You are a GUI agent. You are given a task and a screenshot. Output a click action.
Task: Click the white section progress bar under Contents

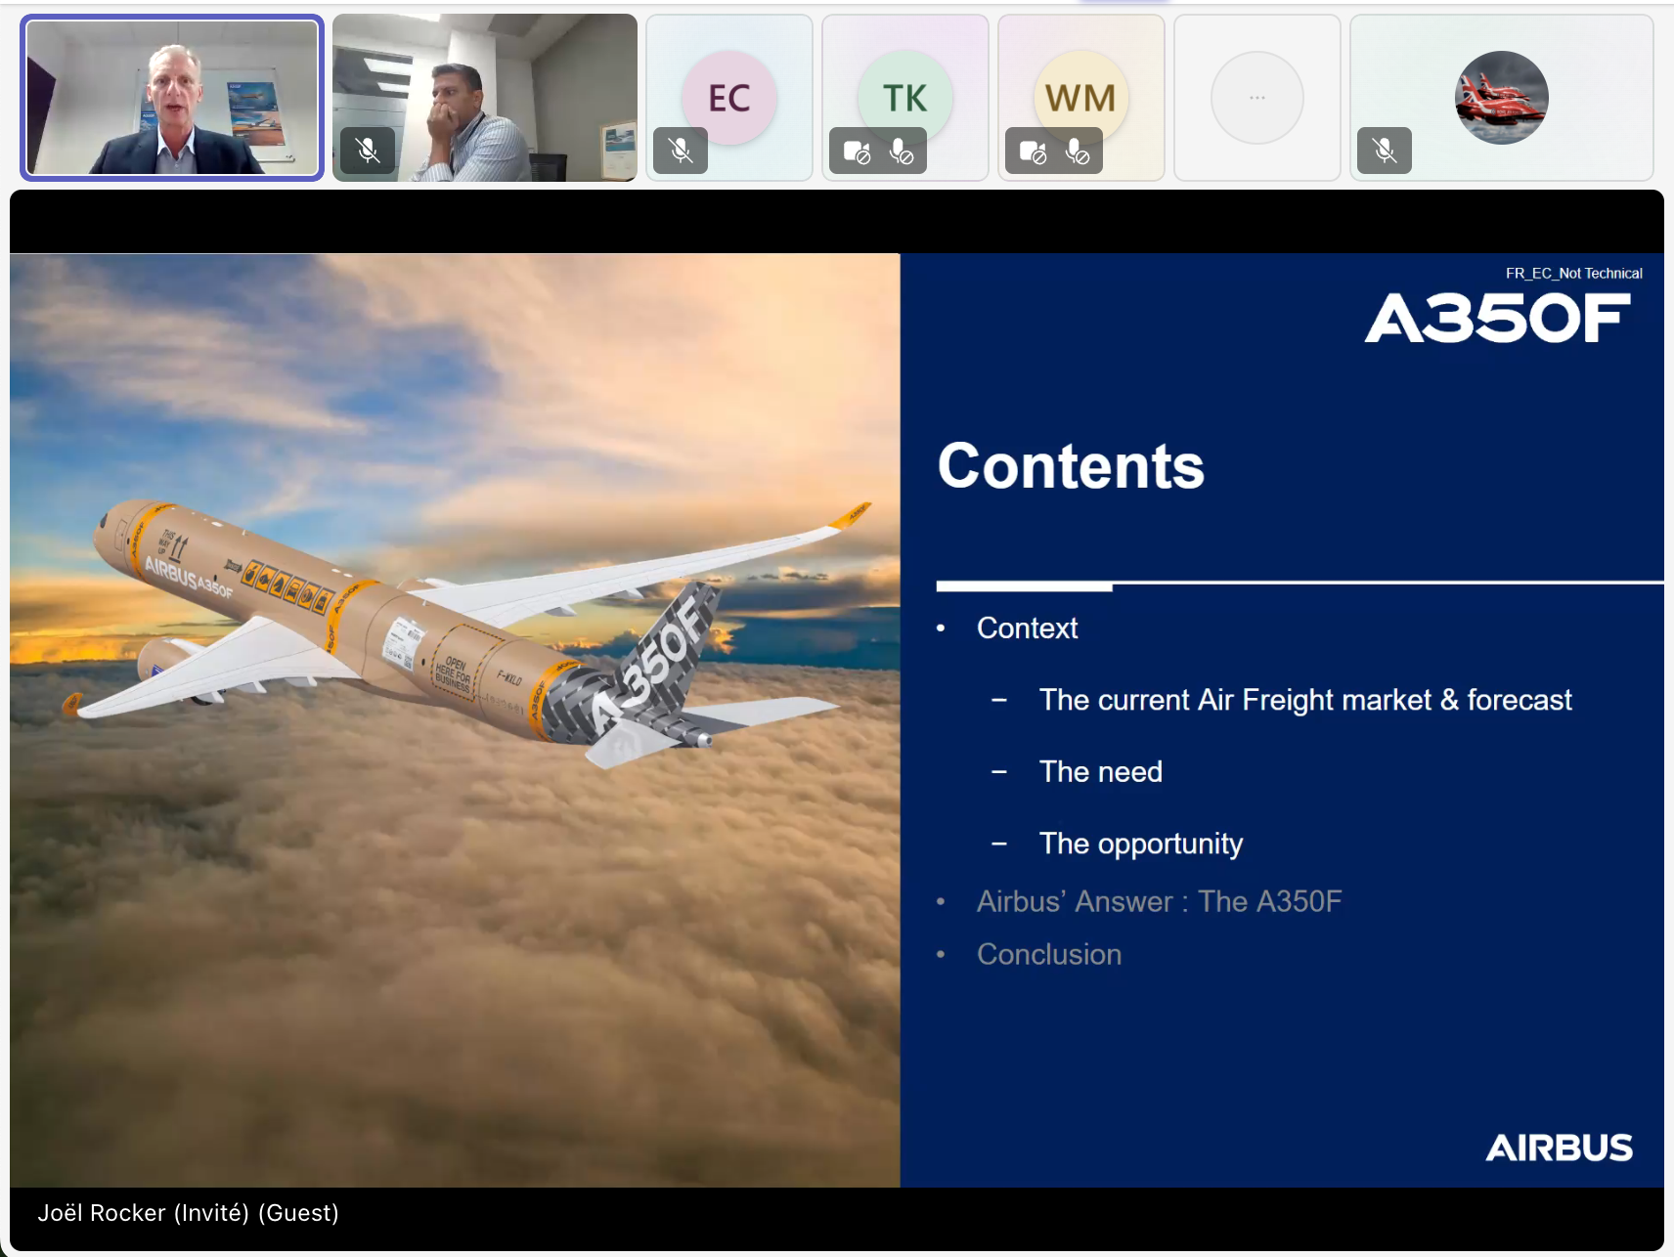[x=1024, y=586]
